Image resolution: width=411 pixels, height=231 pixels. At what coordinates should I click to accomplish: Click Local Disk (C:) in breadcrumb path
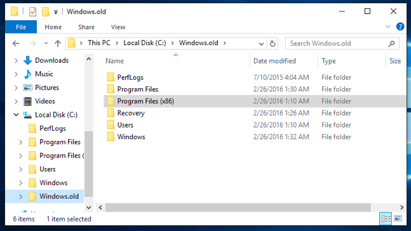(x=145, y=43)
